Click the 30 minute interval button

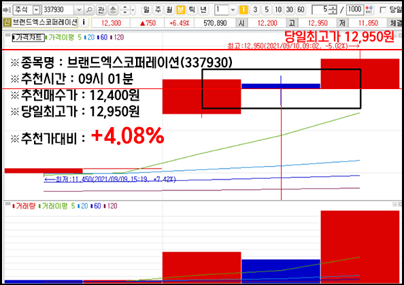(289, 10)
